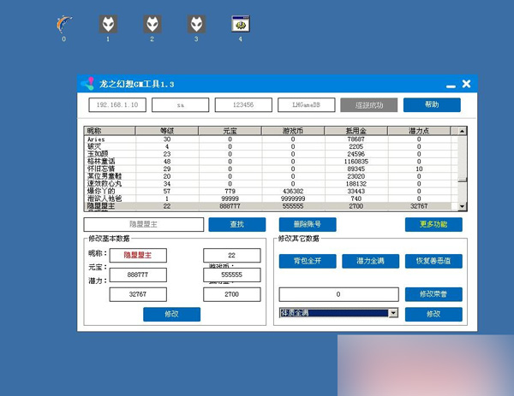This screenshot has height=396, width=514.
Task: Click the 188132 抵用金 cell
Action: tap(356, 184)
